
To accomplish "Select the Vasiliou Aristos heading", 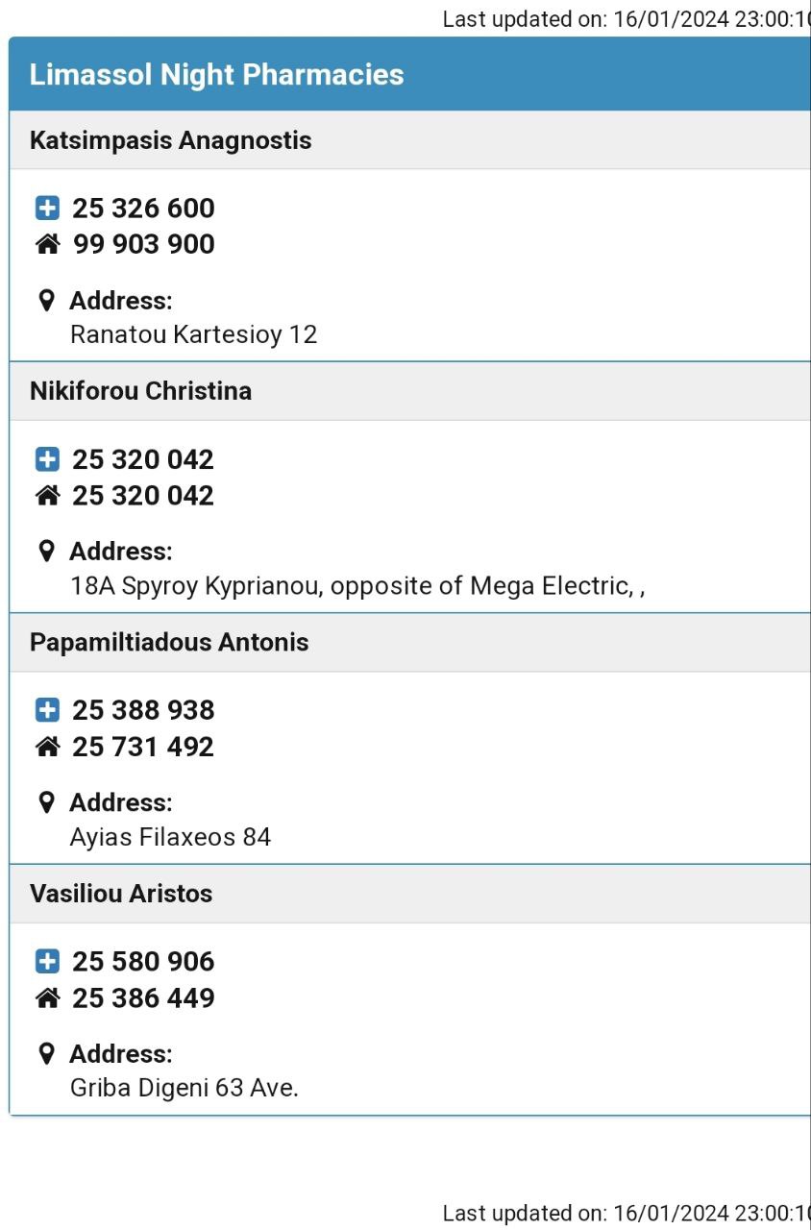I will coord(121,893).
